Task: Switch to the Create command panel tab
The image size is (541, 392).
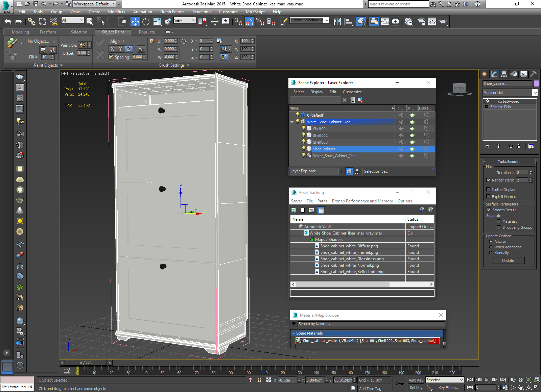Action: (485, 74)
